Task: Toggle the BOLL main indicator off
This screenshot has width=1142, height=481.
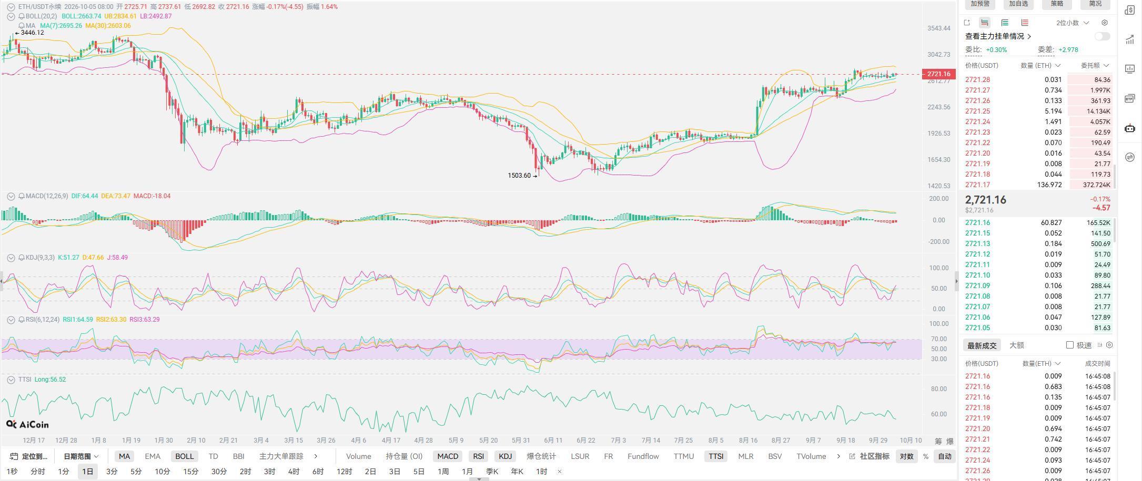Action: coord(184,456)
